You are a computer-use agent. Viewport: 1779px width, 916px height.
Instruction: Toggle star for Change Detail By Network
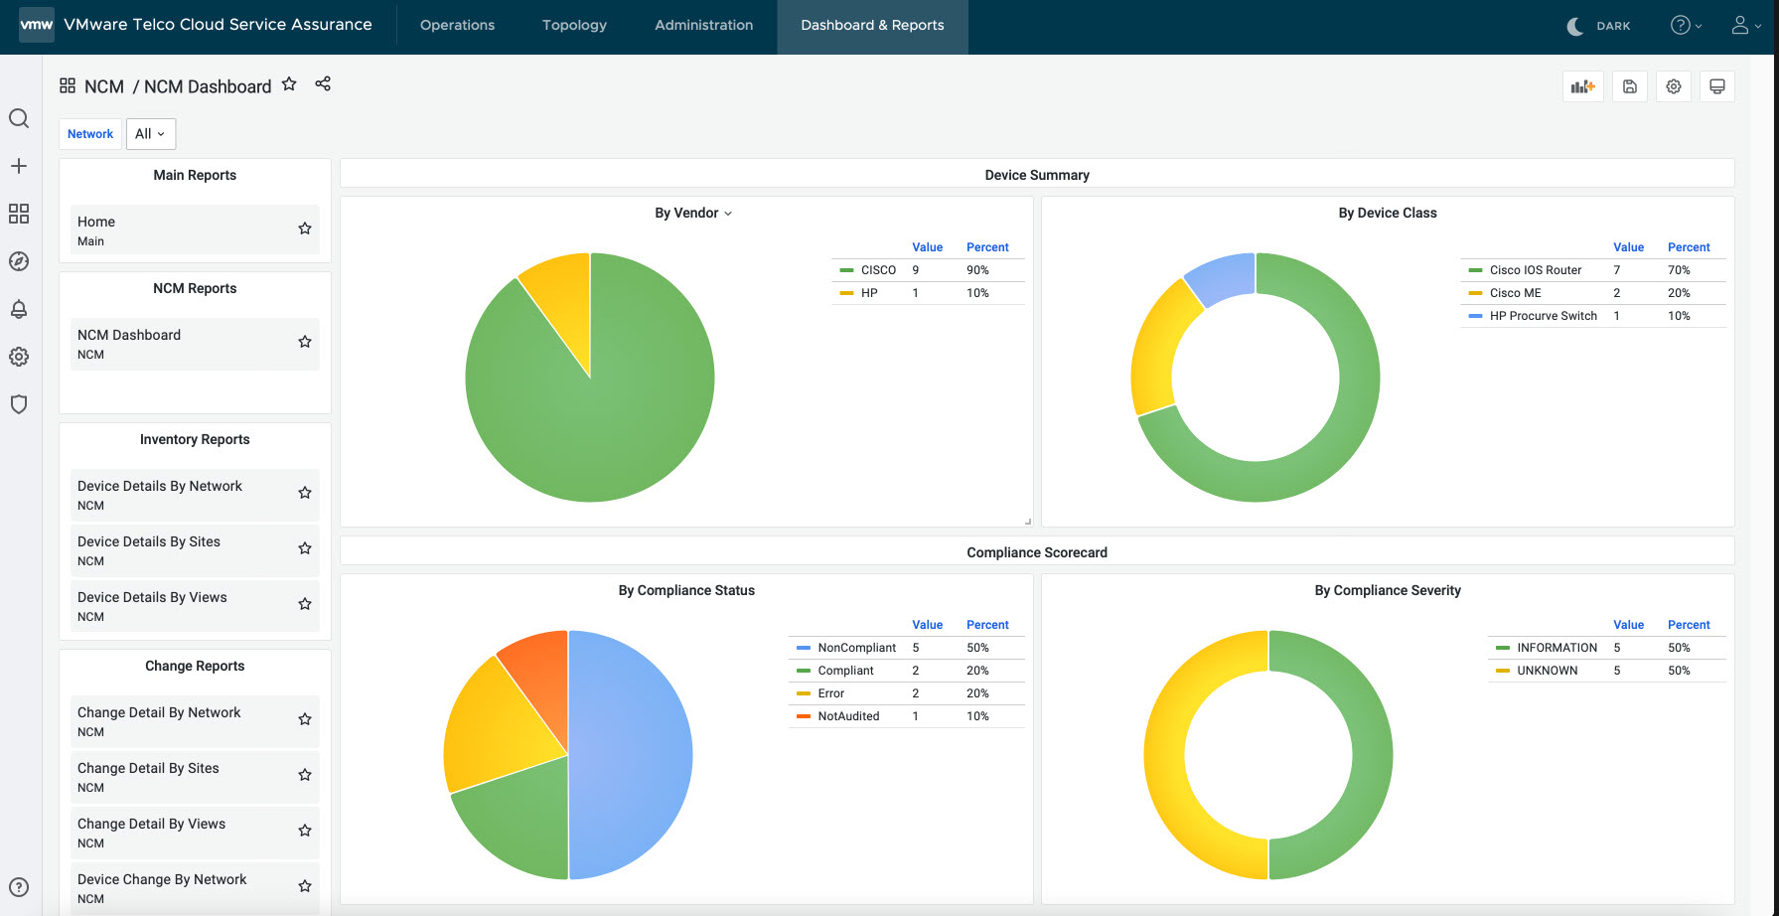[x=305, y=719]
